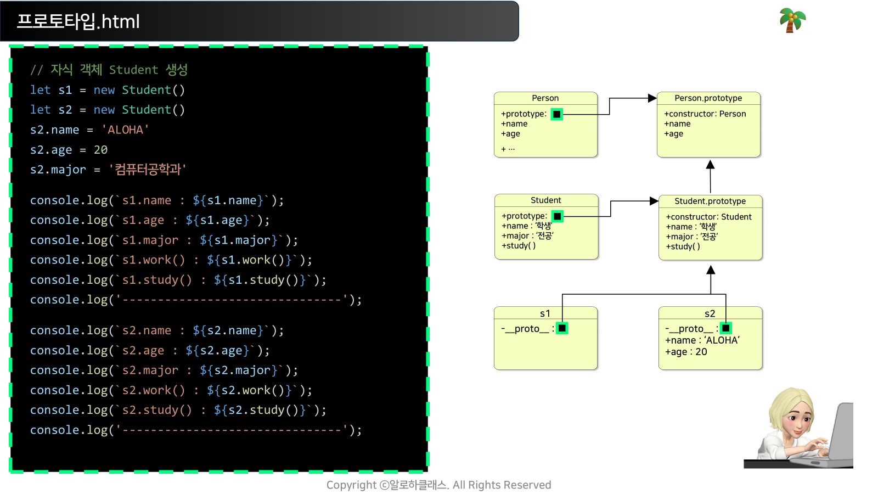This screenshot has width=878, height=494.
Task: Click the arrowhead pointing into Person.prototype box
Action: coord(652,98)
